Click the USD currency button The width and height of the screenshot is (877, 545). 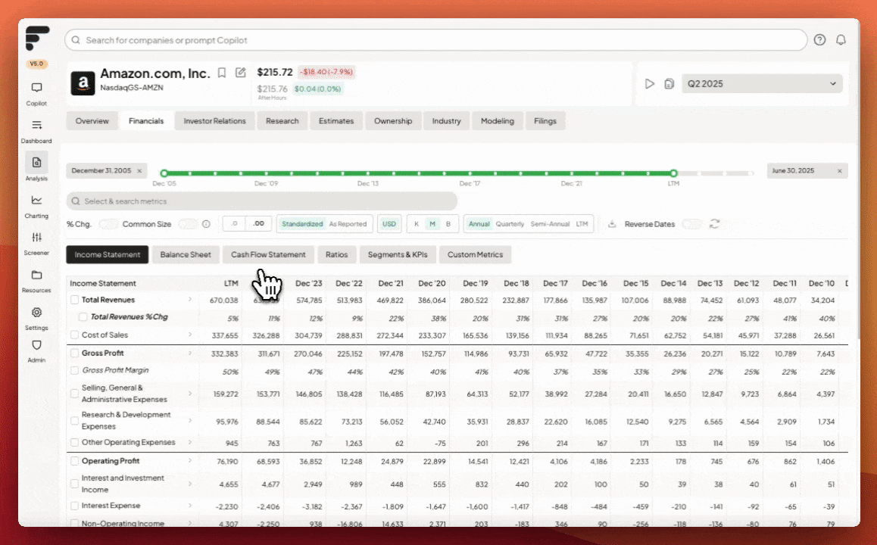click(x=389, y=224)
